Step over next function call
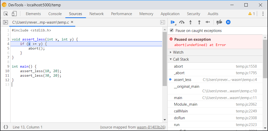The height and width of the screenshot is (131, 268). click(182, 22)
